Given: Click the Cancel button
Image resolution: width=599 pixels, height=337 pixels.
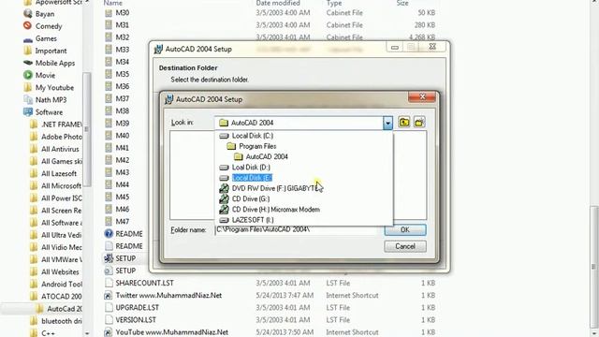Looking at the screenshot, I should 405,246.
